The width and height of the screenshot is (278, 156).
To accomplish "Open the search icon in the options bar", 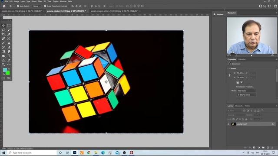I will (x=265, y=6).
